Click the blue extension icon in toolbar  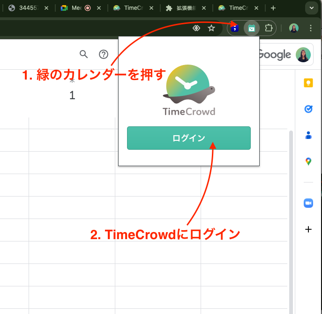point(235,28)
